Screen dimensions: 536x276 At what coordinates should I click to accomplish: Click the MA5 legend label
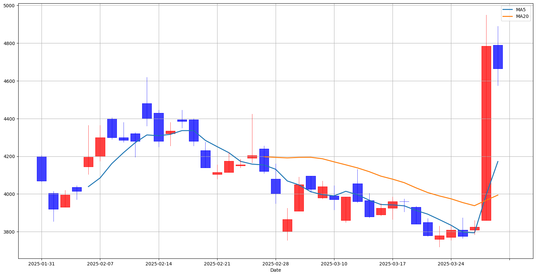(x=521, y=10)
